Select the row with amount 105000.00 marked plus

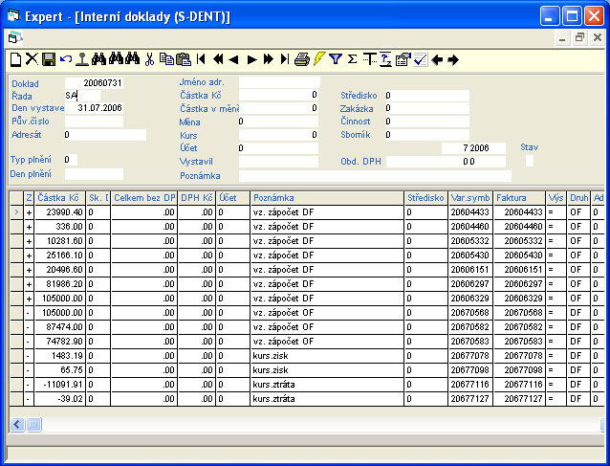point(61,298)
